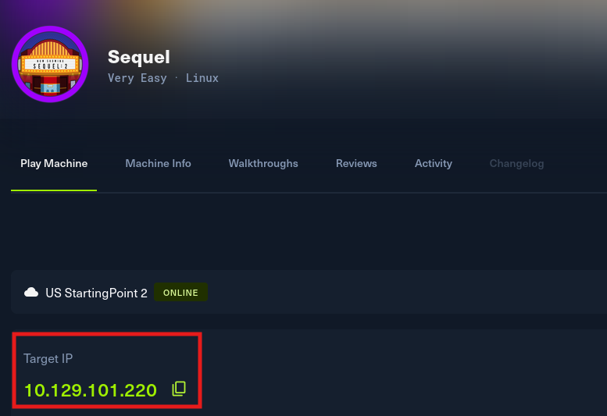
Task: Switch to the Machine Info tab
Action: click(x=158, y=164)
